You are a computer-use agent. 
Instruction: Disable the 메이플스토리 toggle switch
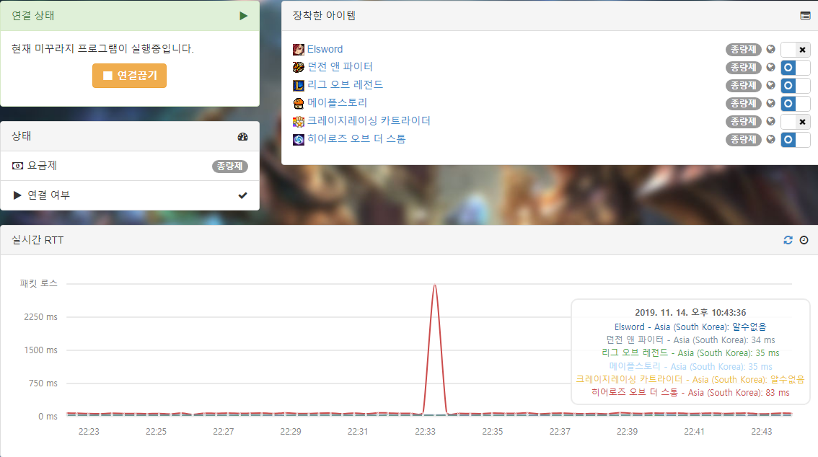pyautogui.click(x=796, y=103)
